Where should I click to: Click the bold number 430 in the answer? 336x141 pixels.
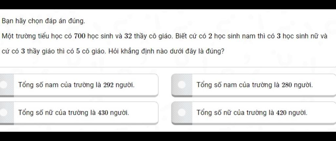pos(103,113)
